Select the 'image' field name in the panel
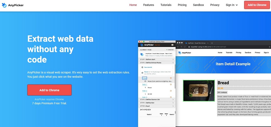 [x=144, y=78]
